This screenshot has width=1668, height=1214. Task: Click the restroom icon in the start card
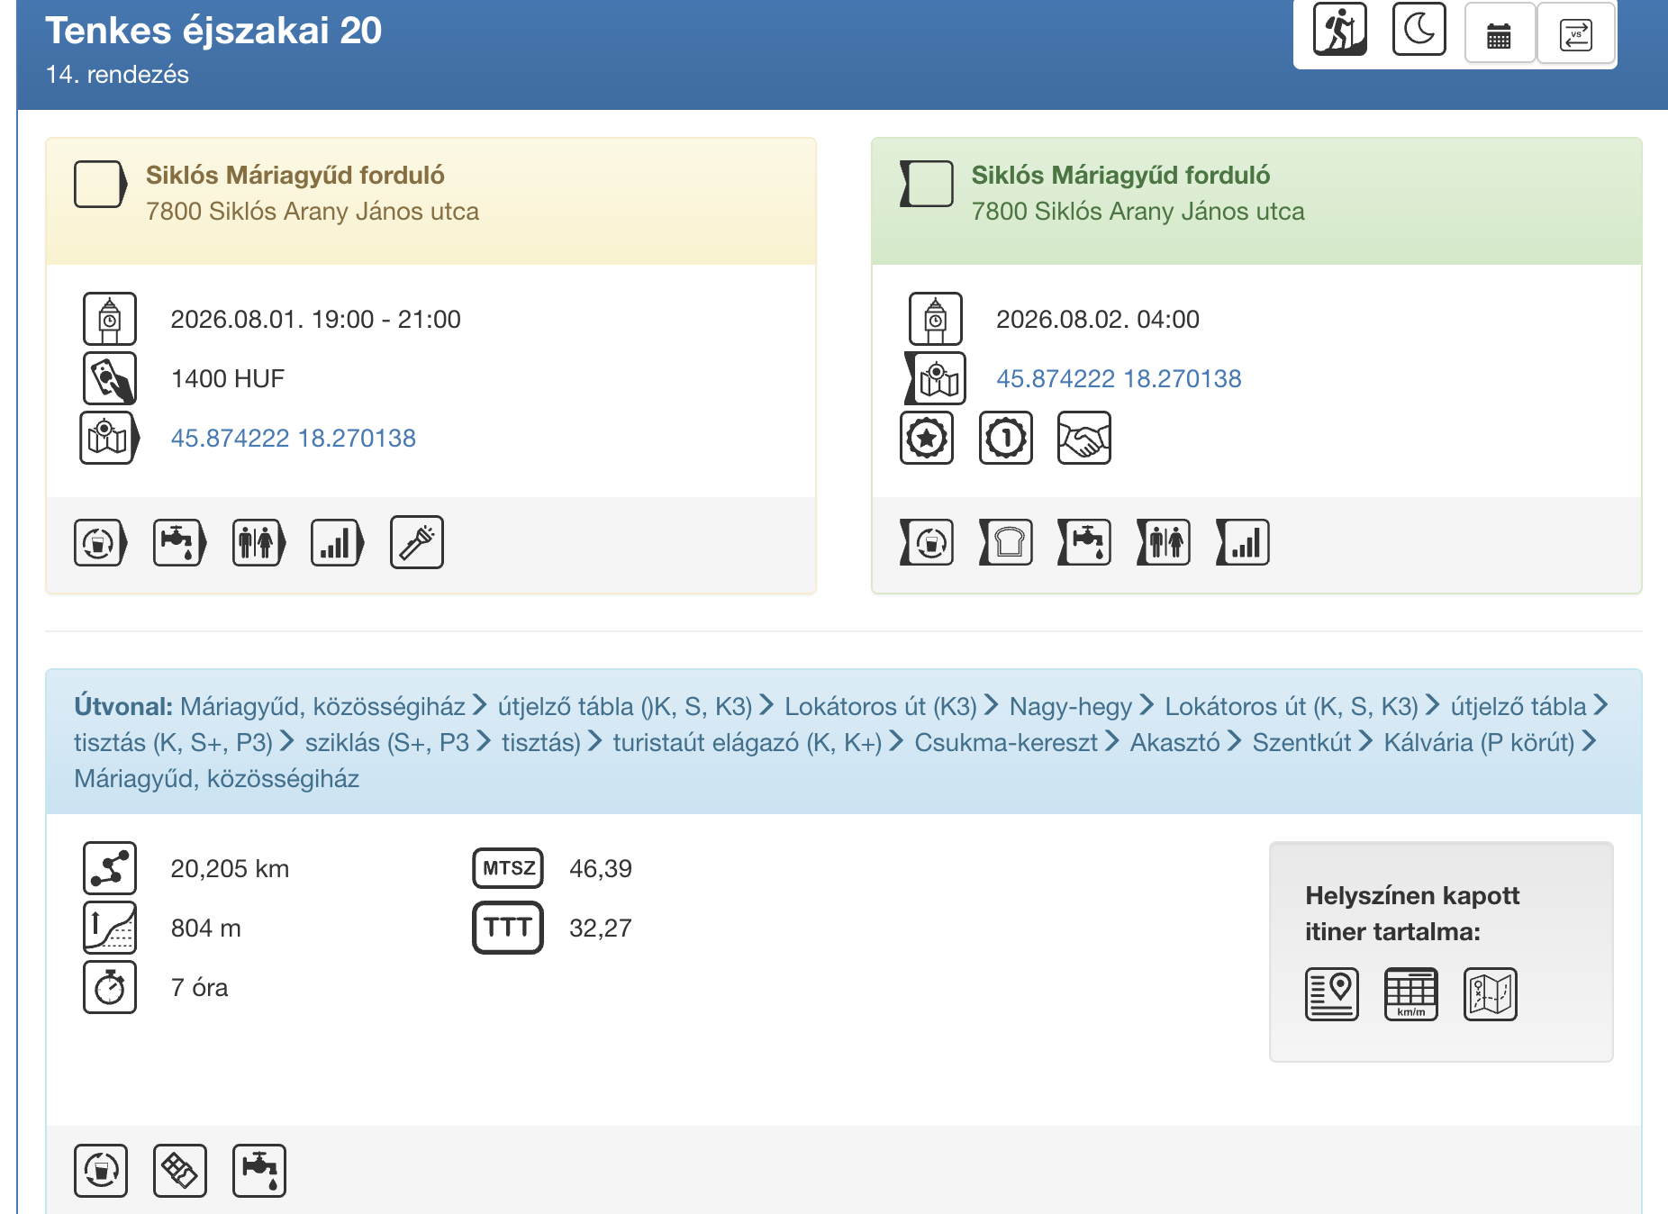coord(258,542)
